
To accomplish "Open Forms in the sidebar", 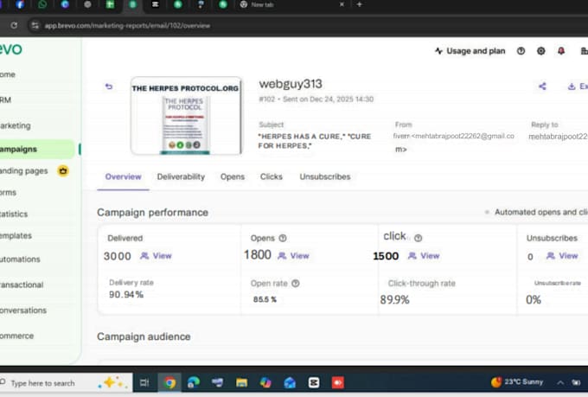I will pyautogui.click(x=8, y=193).
